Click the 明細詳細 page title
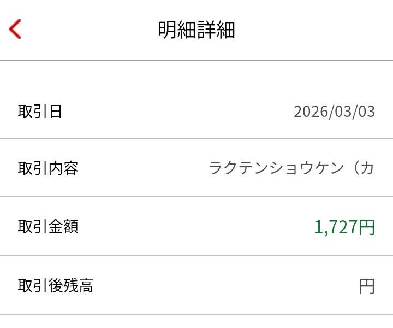Image resolution: width=393 pixels, height=328 pixels. coord(196,30)
